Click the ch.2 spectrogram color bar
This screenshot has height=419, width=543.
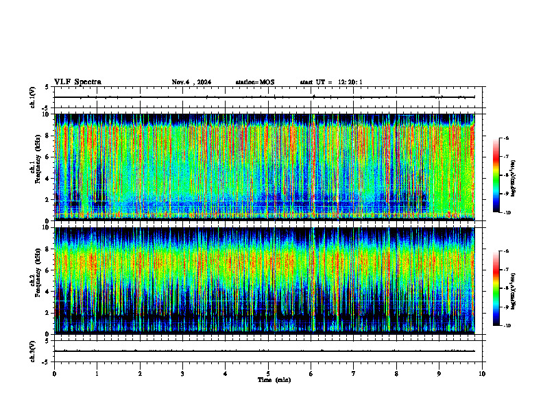coord(496,288)
